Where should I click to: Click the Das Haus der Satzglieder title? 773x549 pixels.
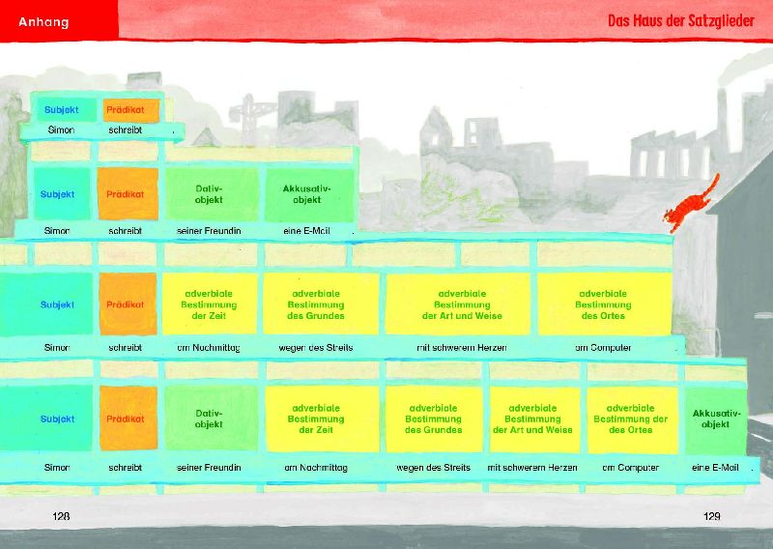pyautogui.click(x=681, y=20)
